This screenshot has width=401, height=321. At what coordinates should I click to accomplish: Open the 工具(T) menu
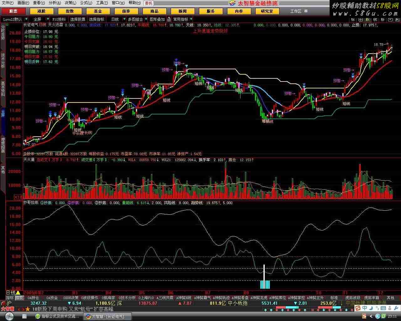tap(102, 3)
